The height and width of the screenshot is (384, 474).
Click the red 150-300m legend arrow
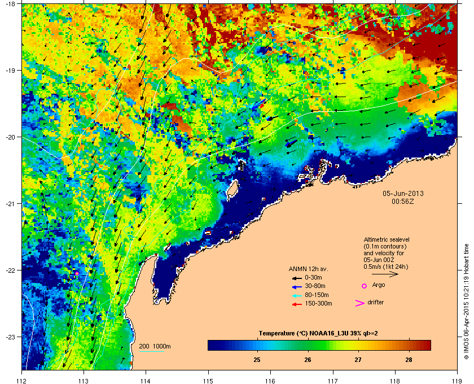[x=297, y=304]
